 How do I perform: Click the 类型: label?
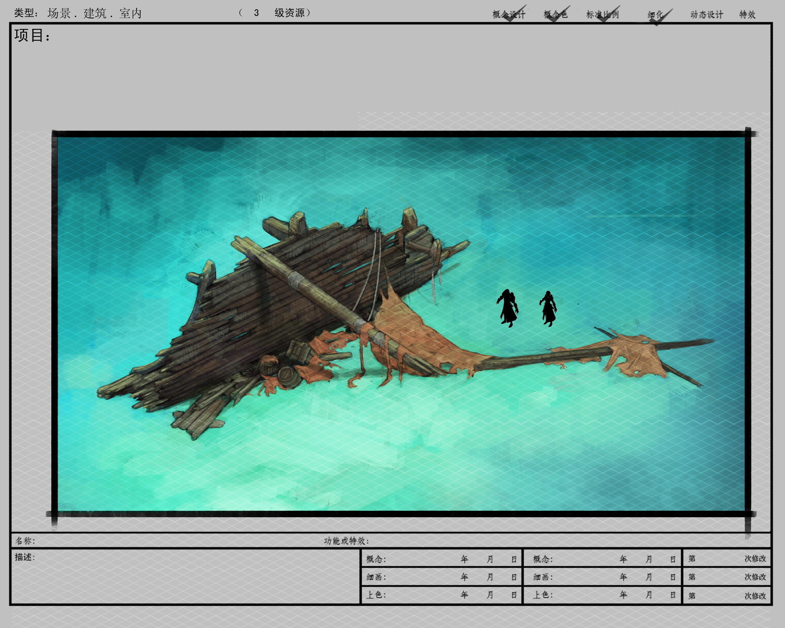[x=26, y=13]
